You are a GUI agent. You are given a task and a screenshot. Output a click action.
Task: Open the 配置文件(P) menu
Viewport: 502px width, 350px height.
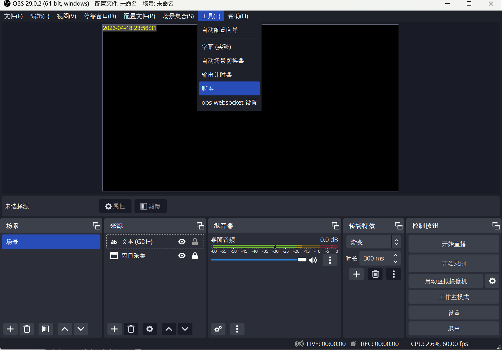tap(139, 16)
